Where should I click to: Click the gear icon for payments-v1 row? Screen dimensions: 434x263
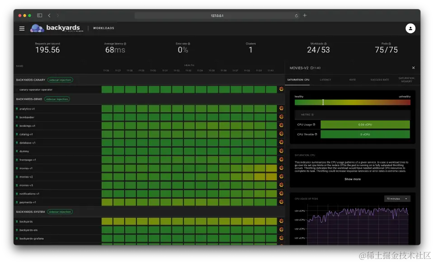point(281,202)
